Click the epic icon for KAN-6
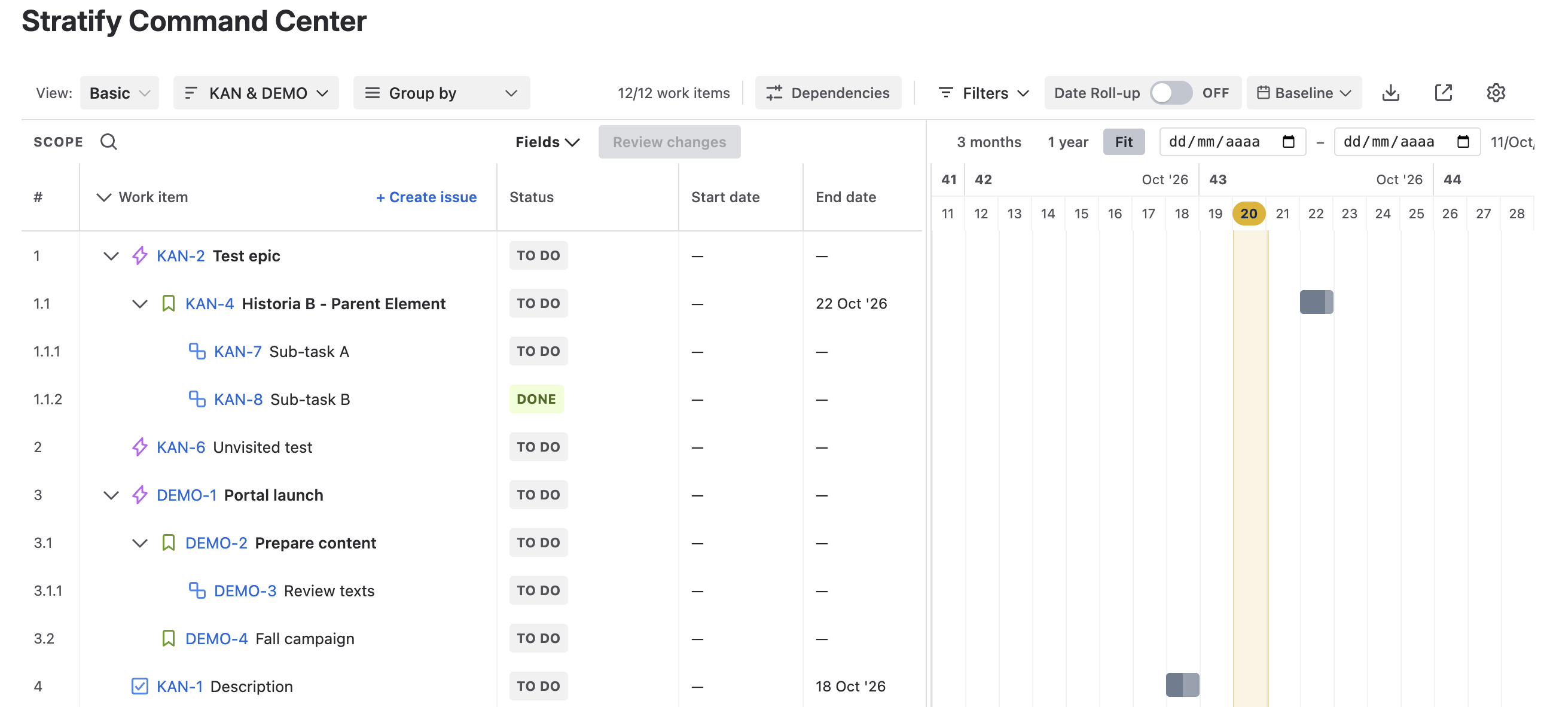 pos(140,447)
